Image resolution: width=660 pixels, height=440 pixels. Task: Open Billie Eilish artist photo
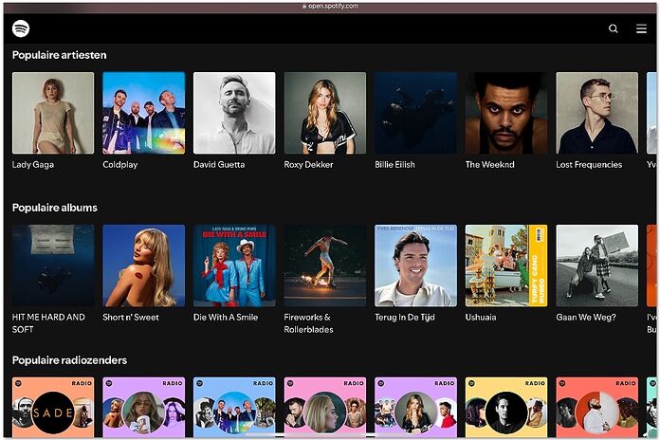tap(416, 113)
